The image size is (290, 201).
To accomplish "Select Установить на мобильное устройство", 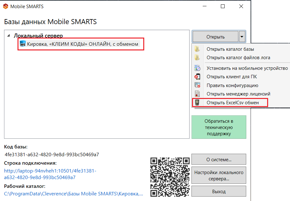I will (x=247, y=68).
